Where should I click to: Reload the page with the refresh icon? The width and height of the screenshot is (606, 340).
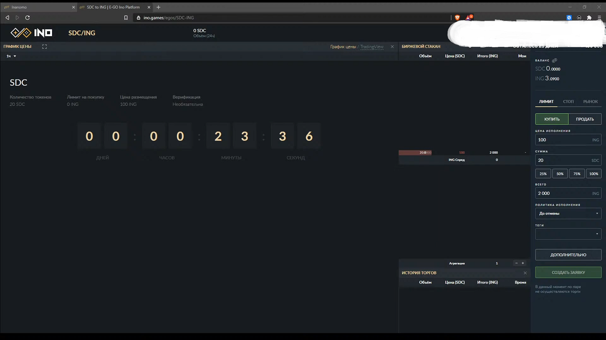click(x=27, y=18)
